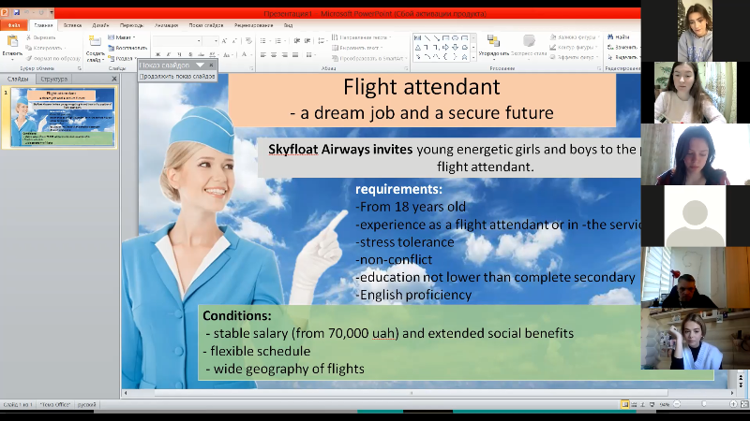Close the slides thumbnail pane
The image size is (750, 421).
[114, 80]
